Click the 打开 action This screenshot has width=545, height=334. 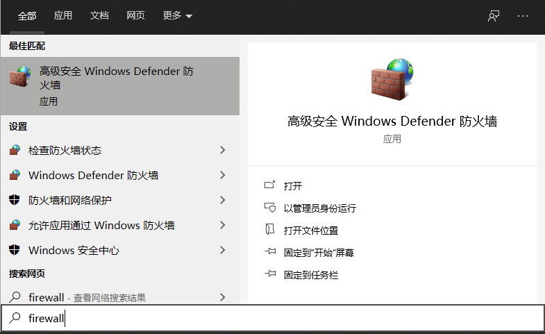pos(293,186)
